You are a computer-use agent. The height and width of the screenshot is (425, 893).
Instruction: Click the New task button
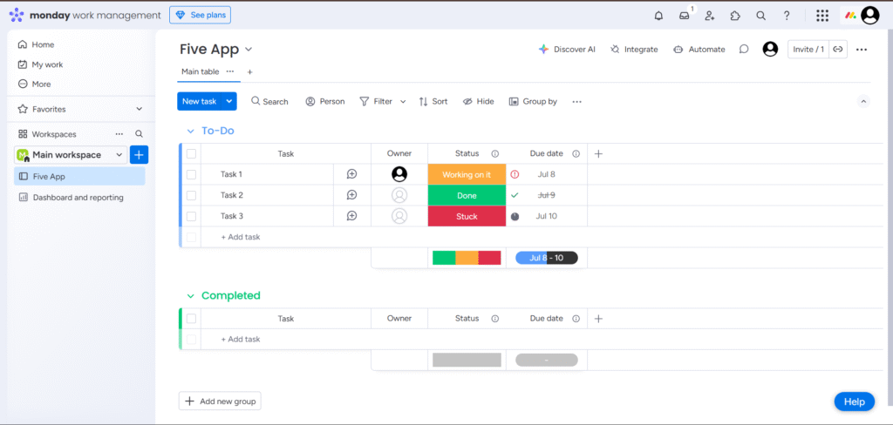click(200, 101)
